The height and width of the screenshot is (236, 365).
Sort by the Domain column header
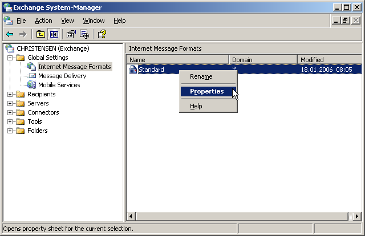pyautogui.click(x=263, y=60)
